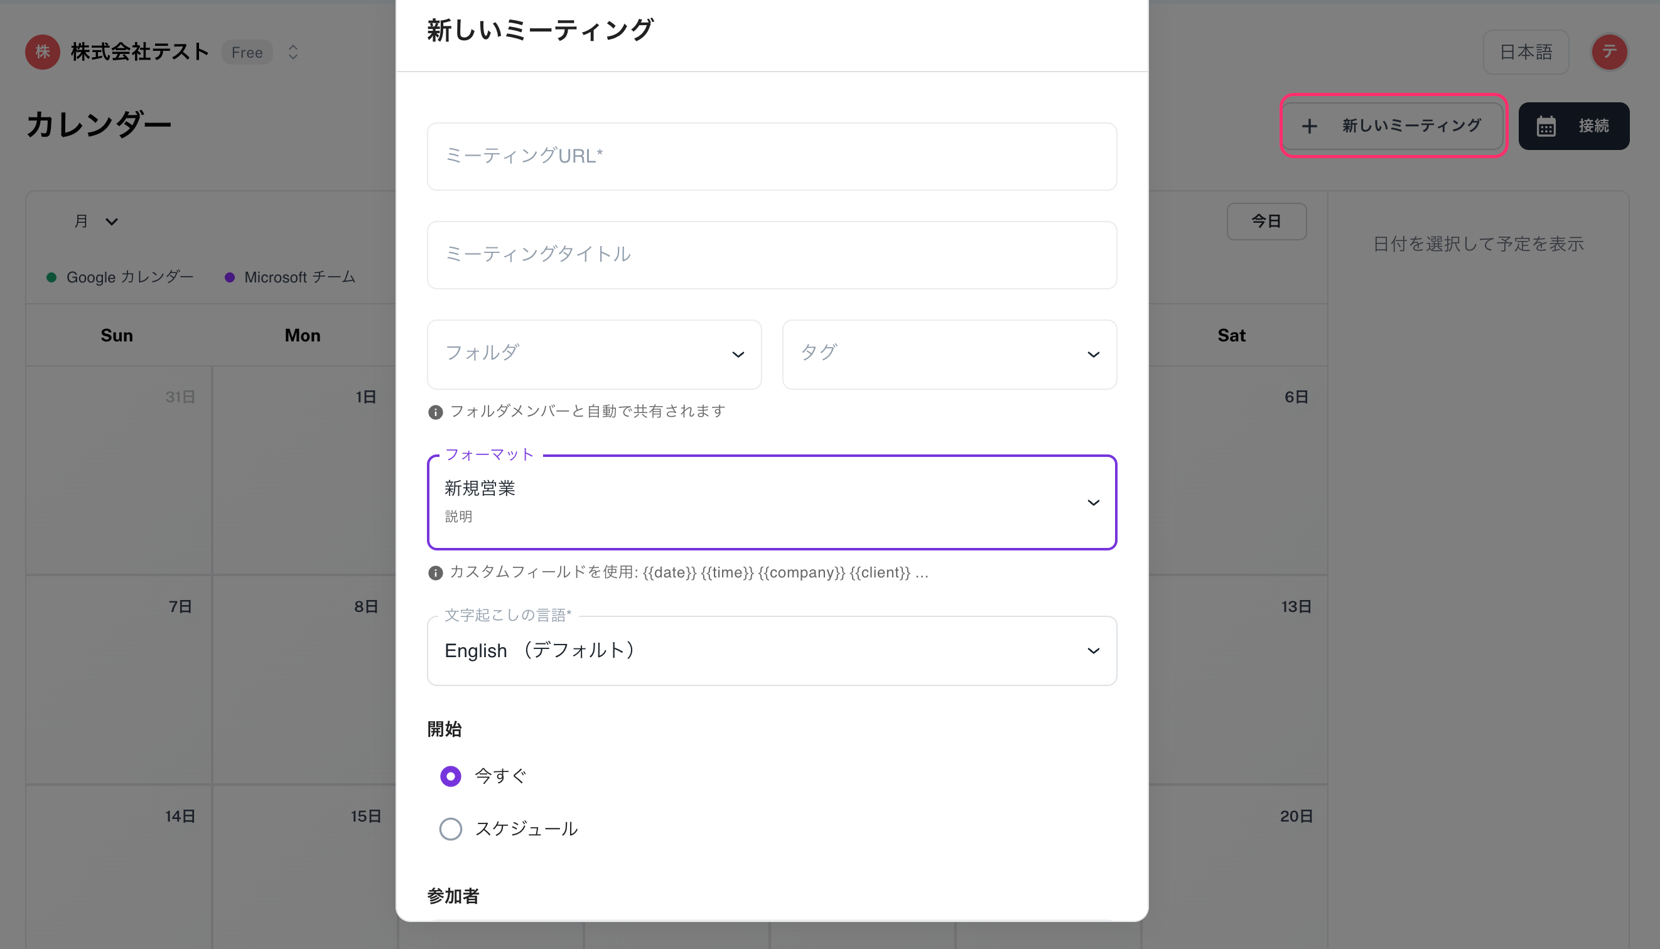
Task: Click the red company avatar icon
Action: (43, 52)
